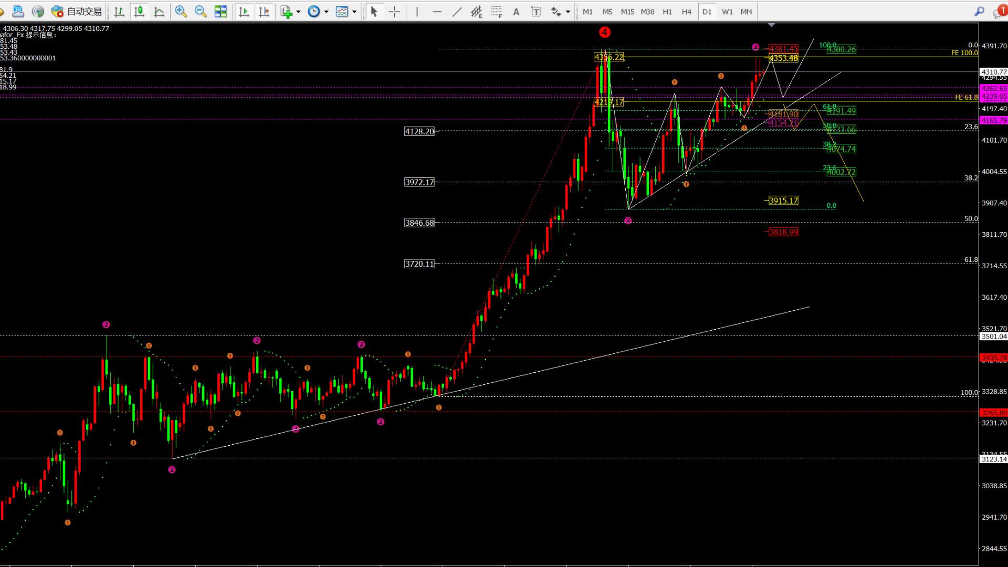Select the Fibonacci retracement tool
Screen dimensions: 1008x567
(x=496, y=12)
